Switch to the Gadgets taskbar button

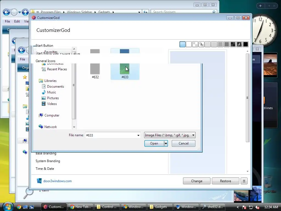point(160,207)
